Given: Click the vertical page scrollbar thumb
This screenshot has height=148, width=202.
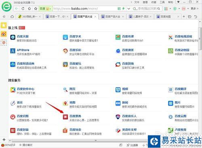Looking at the screenshot, I should click(200, 38).
